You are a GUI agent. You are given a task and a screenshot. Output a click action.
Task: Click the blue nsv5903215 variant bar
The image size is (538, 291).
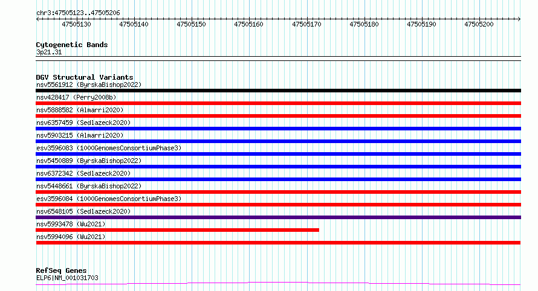coord(278,141)
